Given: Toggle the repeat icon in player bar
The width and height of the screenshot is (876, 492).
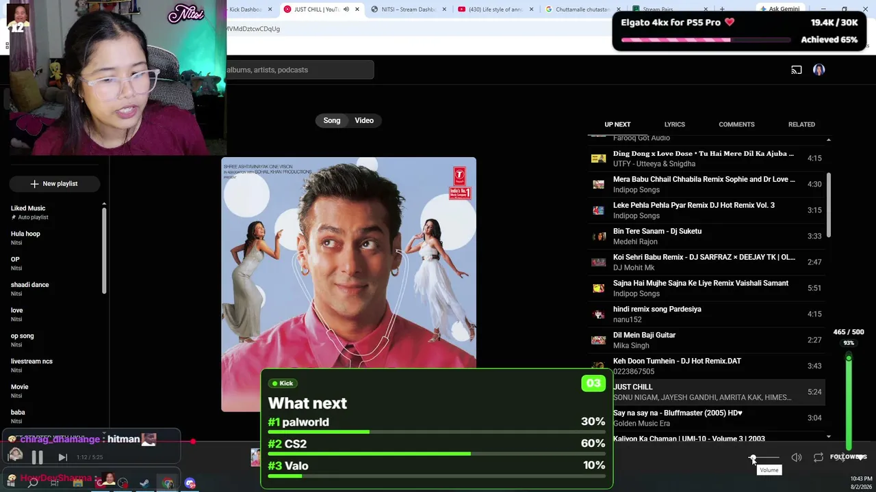Looking at the screenshot, I should pos(819,457).
